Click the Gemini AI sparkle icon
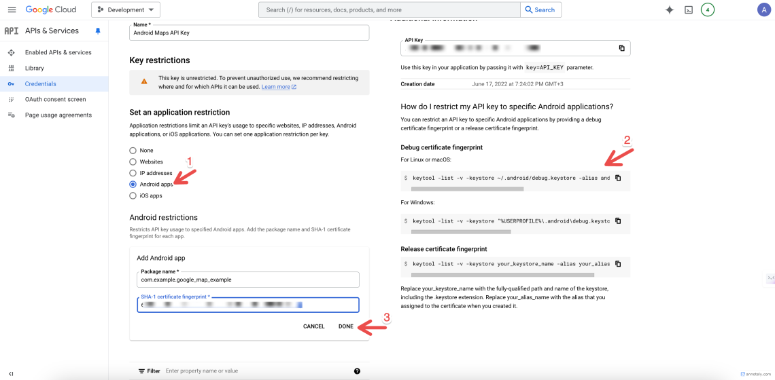The height and width of the screenshot is (380, 775). (669, 10)
